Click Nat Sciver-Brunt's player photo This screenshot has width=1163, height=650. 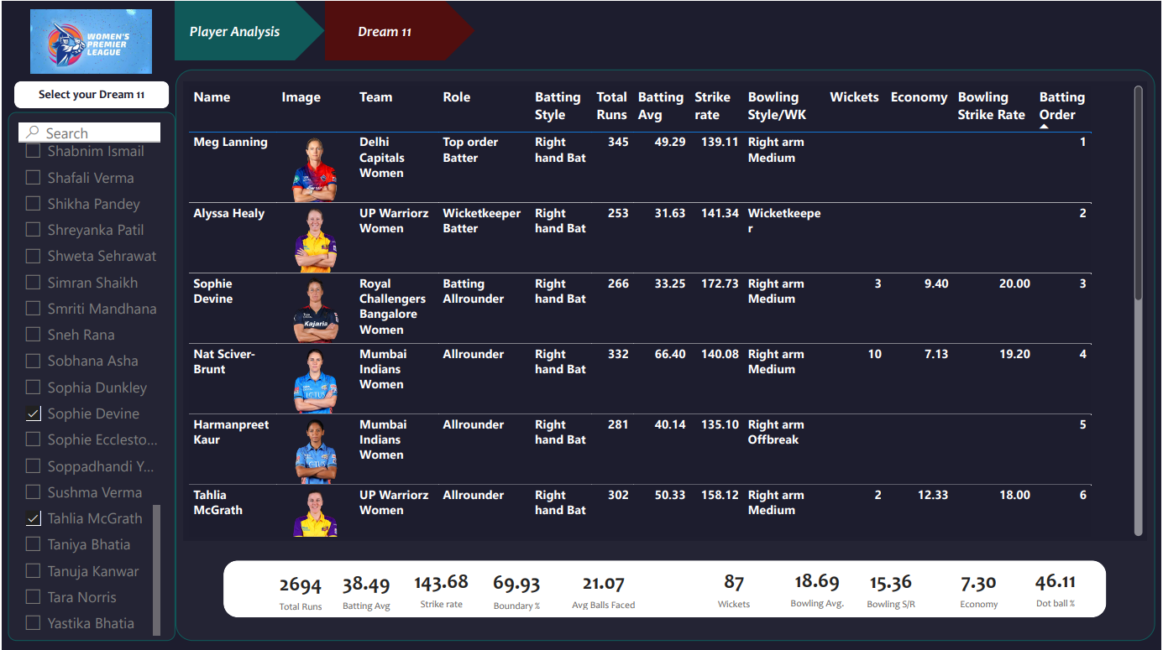pyautogui.click(x=315, y=381)
